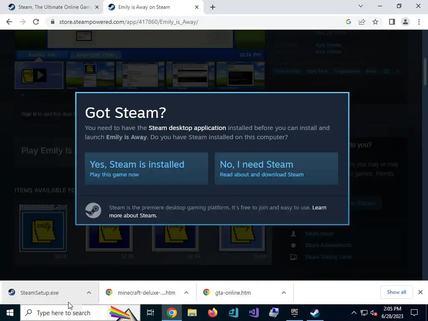This screenshot has width=428, height=321.
Task: Show hidden system tray icons
Action: (x=354, y=313)
